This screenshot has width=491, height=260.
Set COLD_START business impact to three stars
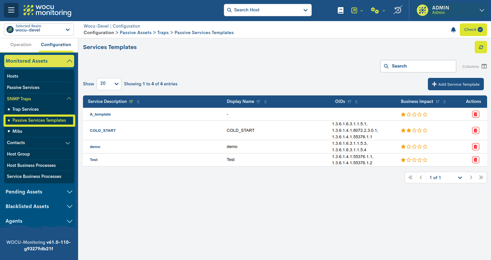pyautogui.click(x=414, y=130)
